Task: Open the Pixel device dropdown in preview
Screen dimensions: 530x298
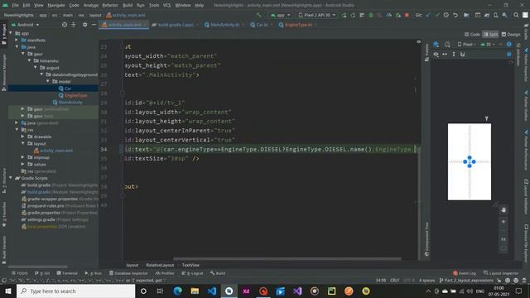Action: 466,44
